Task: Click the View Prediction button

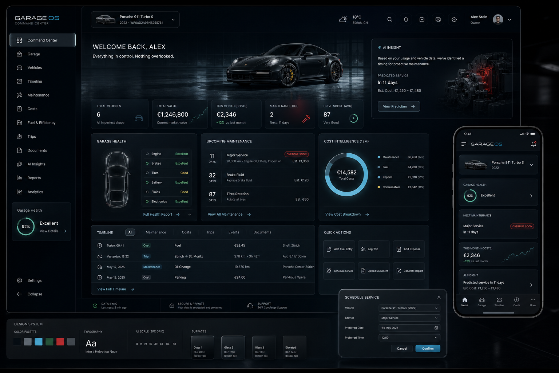Action: (x=399, y=106)
